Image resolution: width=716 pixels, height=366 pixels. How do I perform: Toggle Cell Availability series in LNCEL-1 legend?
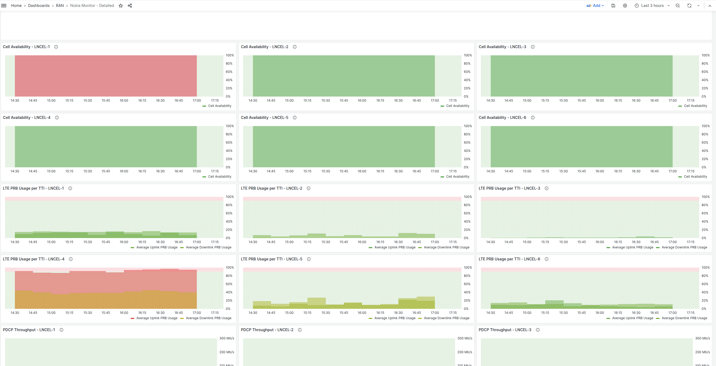point(220,106)
